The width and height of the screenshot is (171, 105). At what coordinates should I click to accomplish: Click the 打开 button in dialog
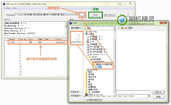coord(158,92)
